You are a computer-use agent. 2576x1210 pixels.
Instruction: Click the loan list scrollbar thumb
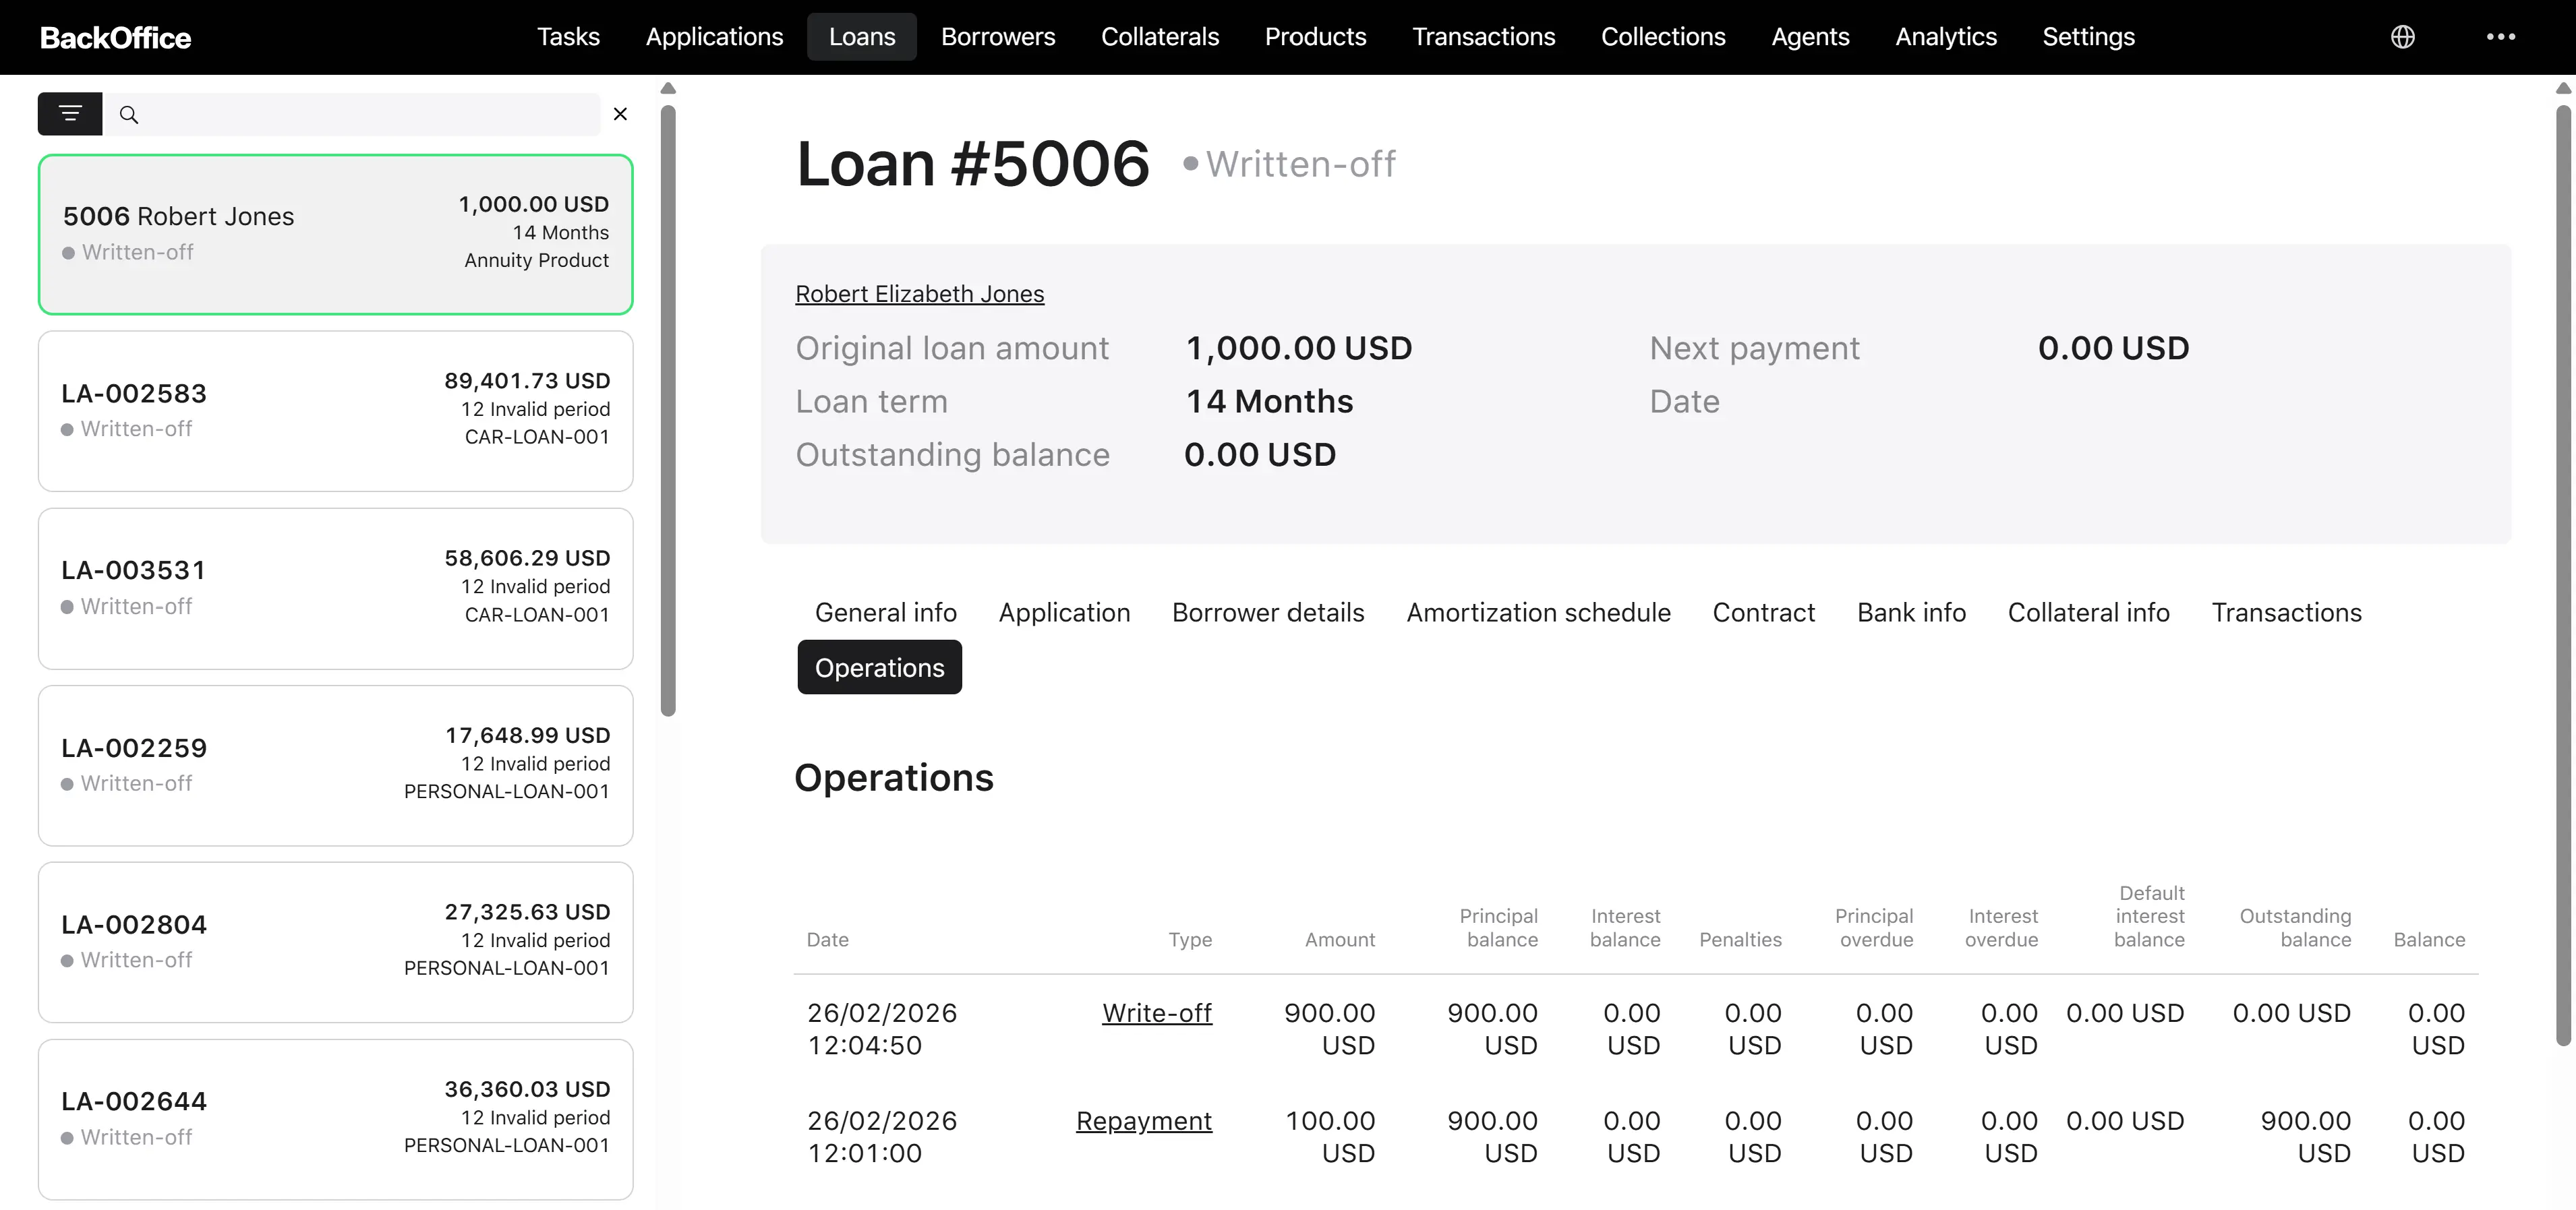pos(668,411)
